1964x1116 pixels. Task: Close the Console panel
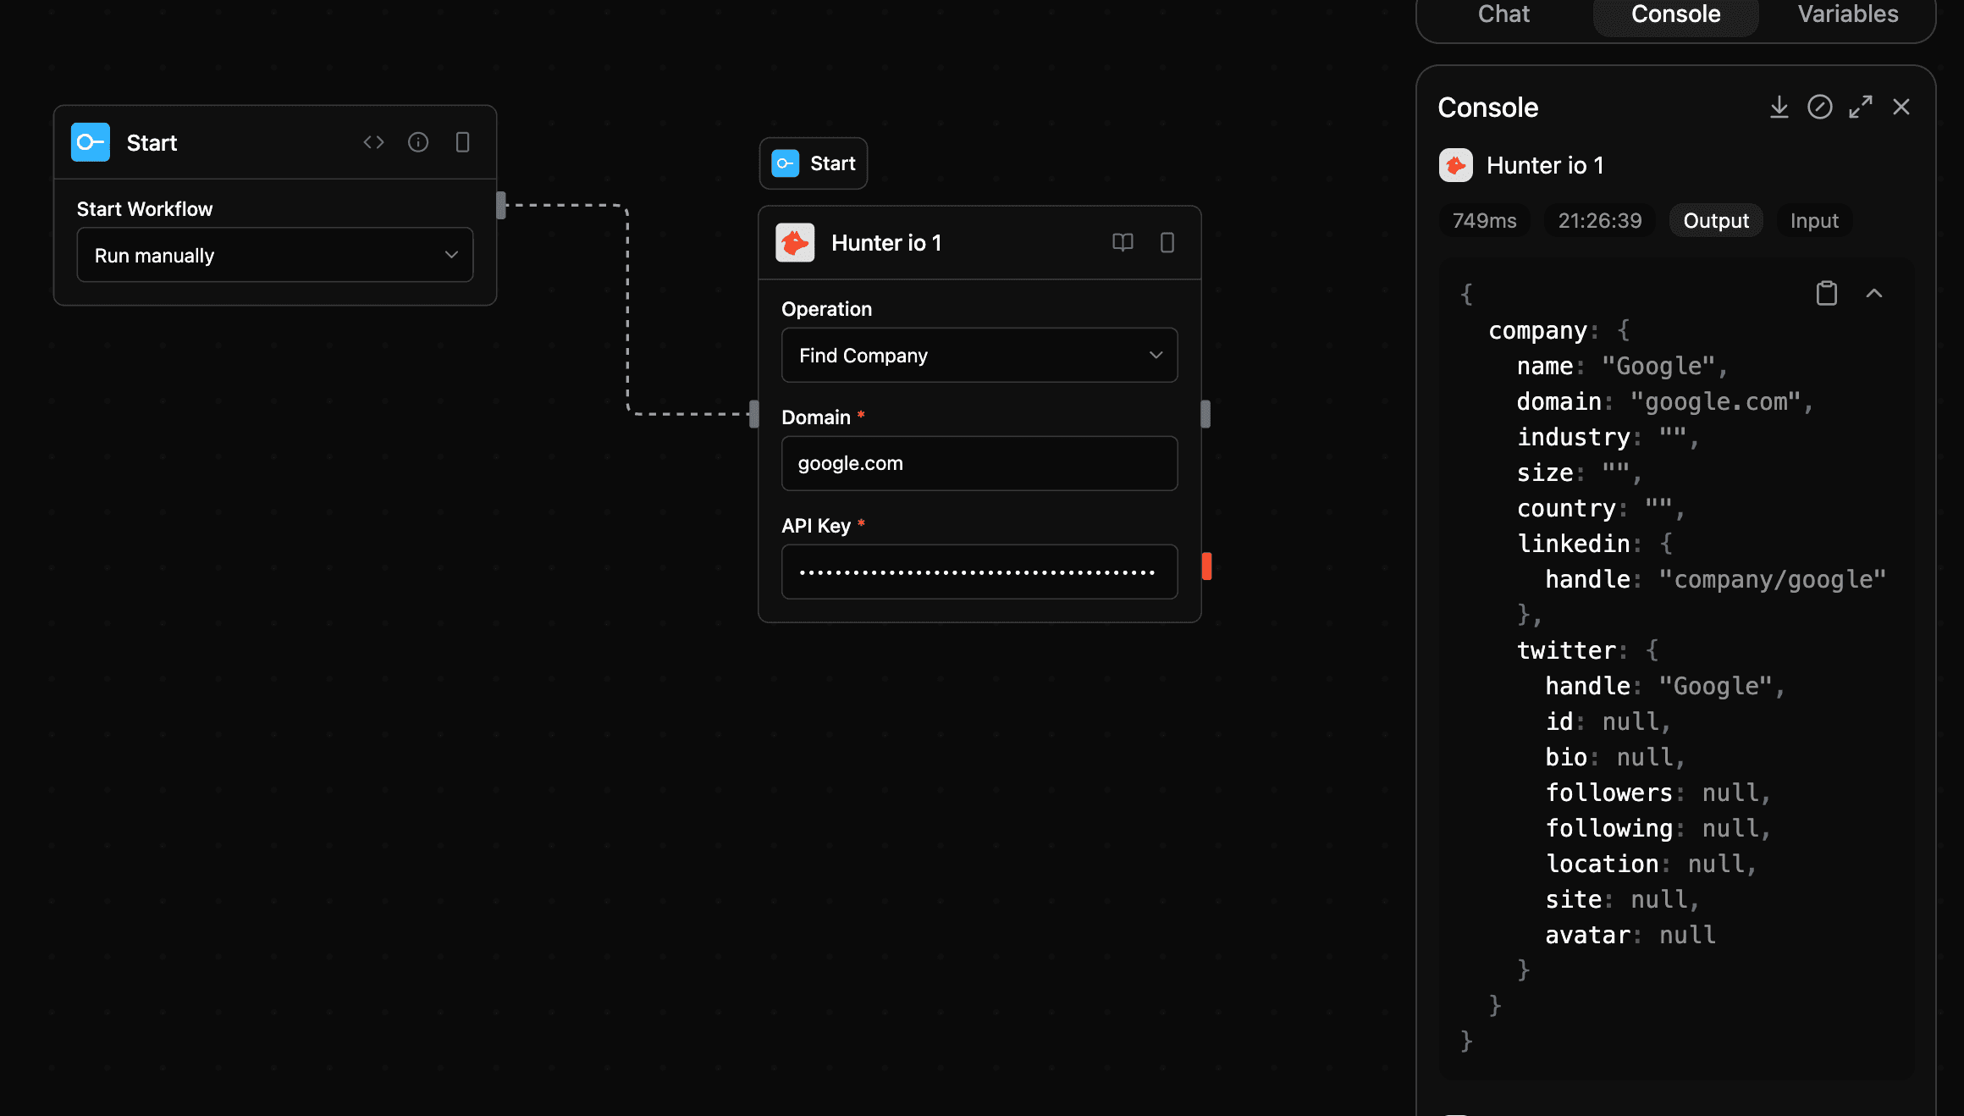[x=1901, y=107]
